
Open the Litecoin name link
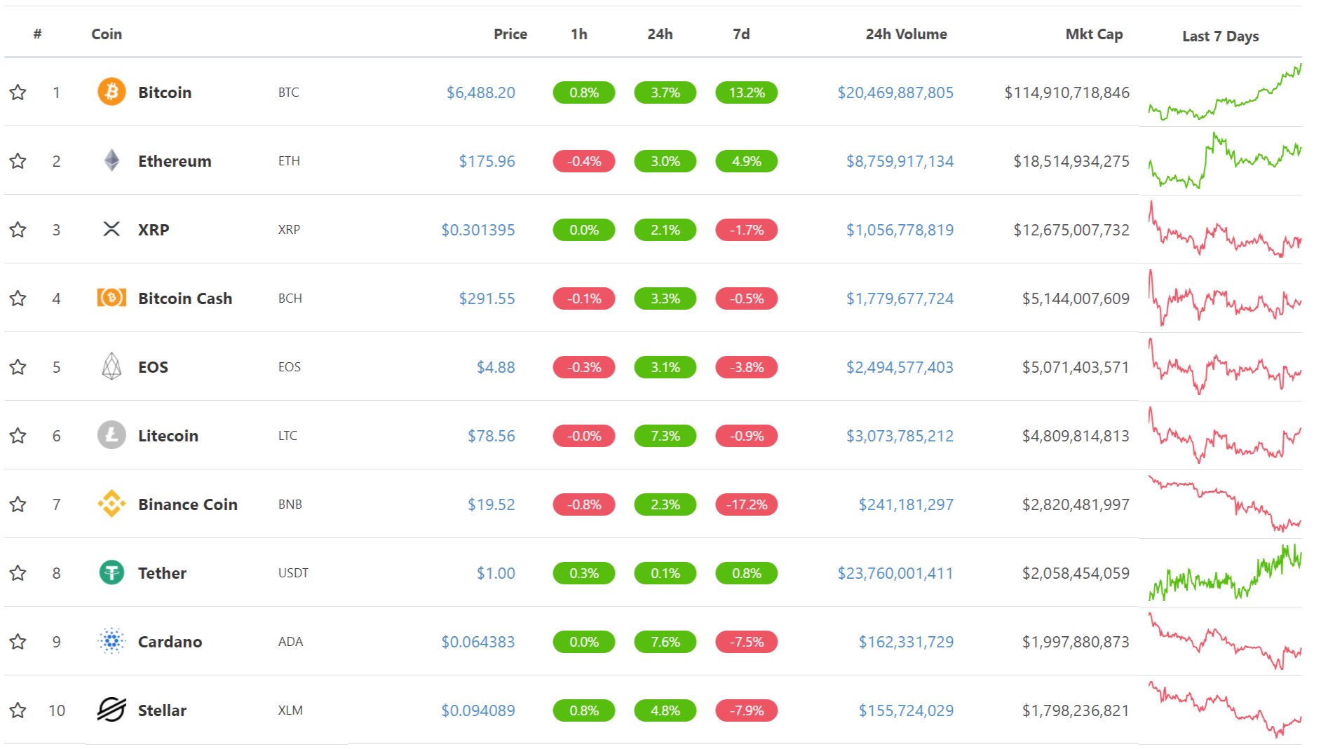[x=168, y=436]
